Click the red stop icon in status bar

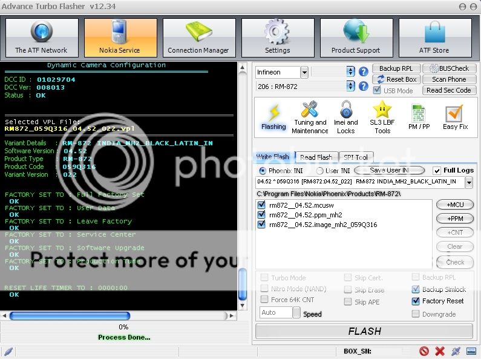(x=424, y=351)
